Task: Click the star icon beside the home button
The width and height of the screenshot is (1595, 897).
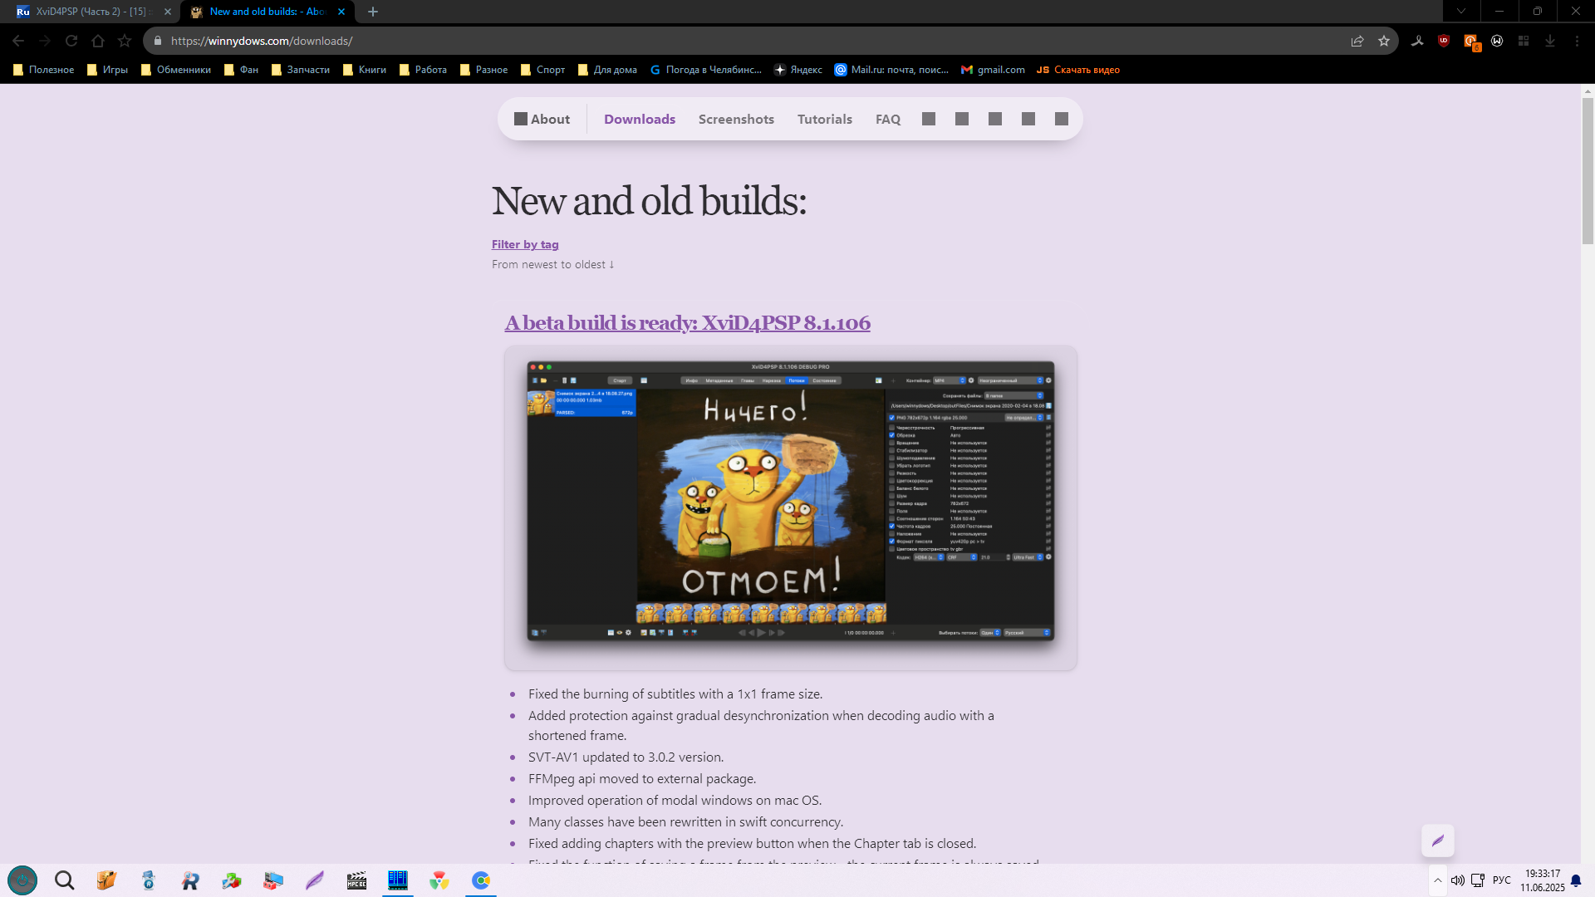Action: (x=125, y=41)
